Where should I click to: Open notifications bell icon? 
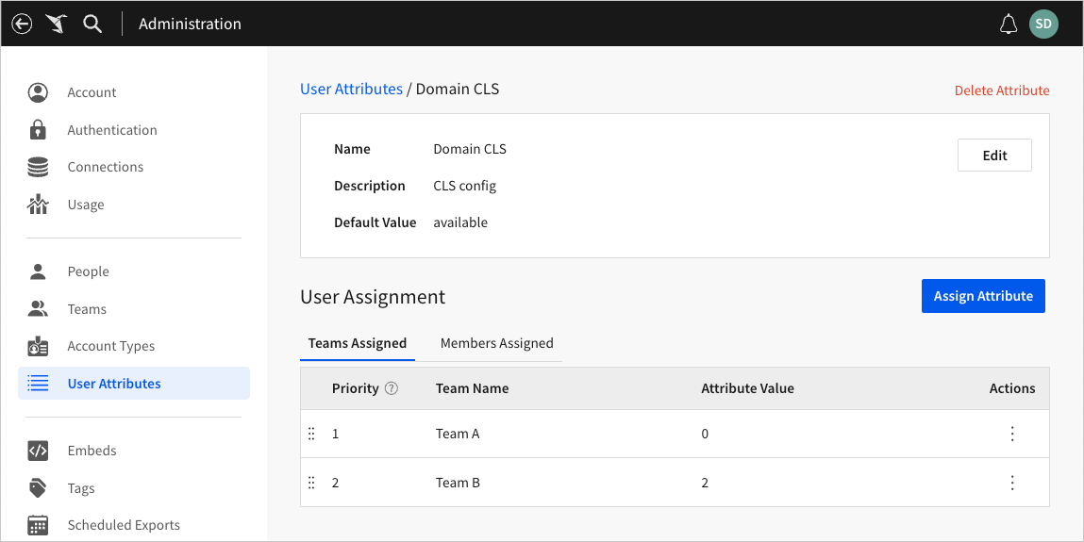tap(1009, 25)
